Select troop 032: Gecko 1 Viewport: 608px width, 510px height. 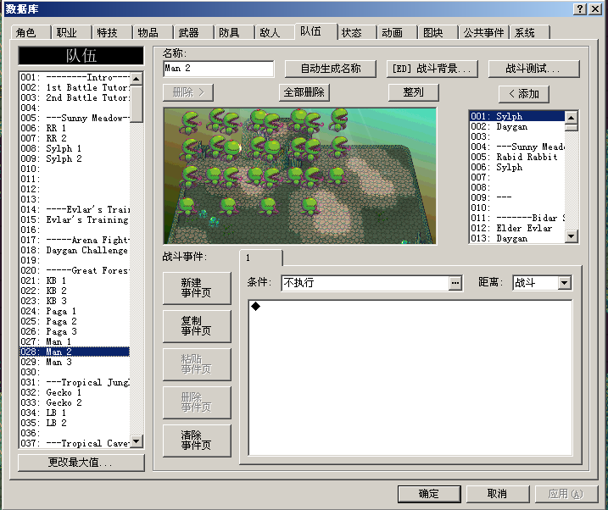tap(75, 392)
